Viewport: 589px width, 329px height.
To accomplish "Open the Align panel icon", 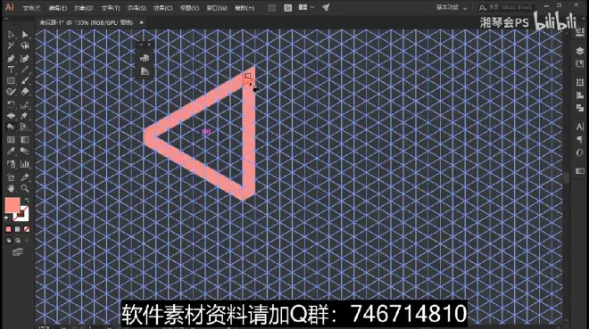I will pyautogui.click(x=580, y=95).
